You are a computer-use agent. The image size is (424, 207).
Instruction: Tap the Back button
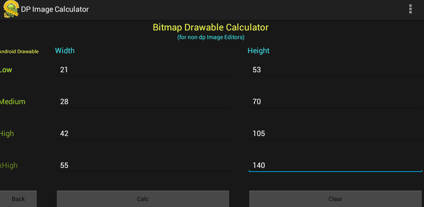pyautogui.click(x=18, y=199)
